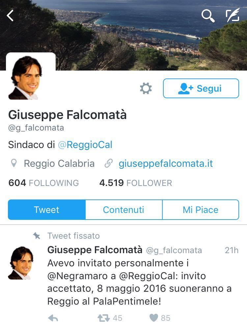
Task: Switch to the Tweet tab
Action: 46,210
